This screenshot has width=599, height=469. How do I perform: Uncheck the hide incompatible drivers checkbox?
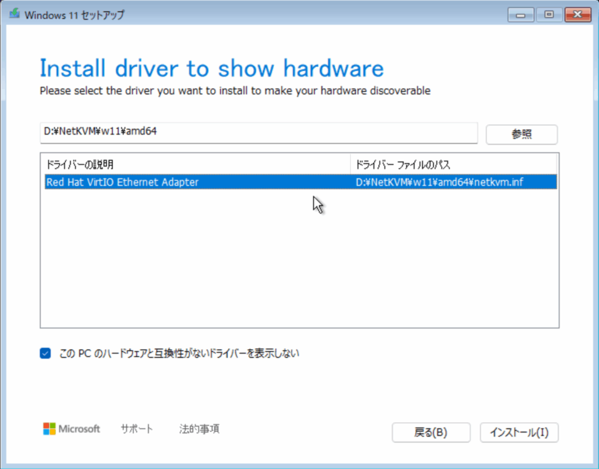point(46,353)
